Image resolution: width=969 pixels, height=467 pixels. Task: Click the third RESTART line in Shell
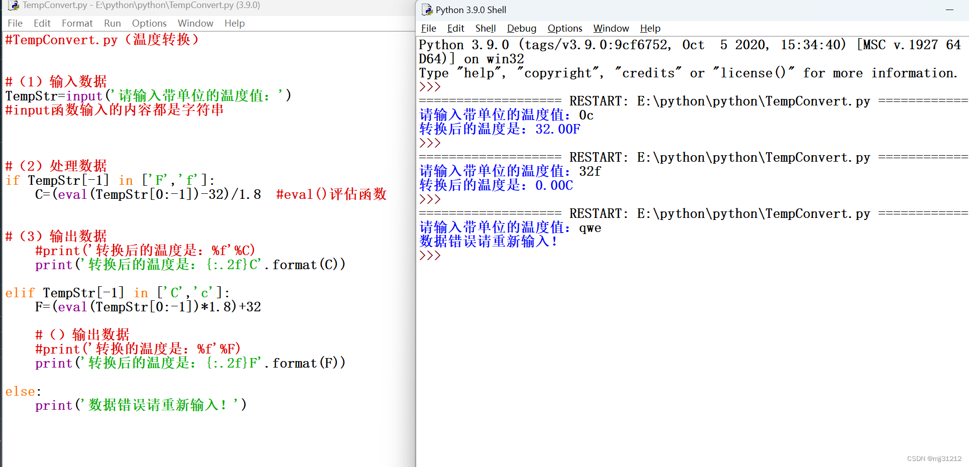pos(693,213)
